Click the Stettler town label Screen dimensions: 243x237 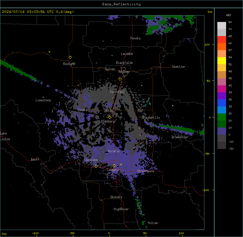point(179,67)
